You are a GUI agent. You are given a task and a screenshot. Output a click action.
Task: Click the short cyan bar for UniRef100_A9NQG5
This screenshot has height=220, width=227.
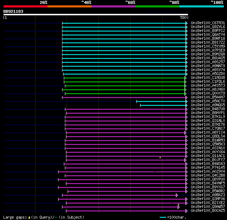coord(163,106)
